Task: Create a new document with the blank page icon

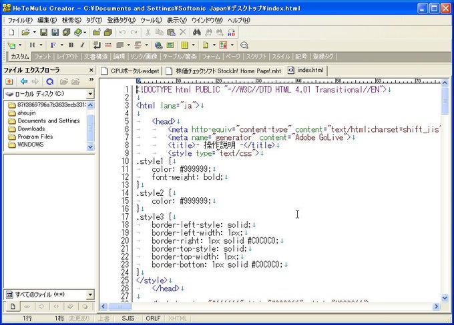Action: (x=11, y=33)
